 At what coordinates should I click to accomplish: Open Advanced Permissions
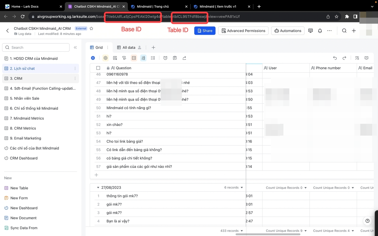click(244, 31)
